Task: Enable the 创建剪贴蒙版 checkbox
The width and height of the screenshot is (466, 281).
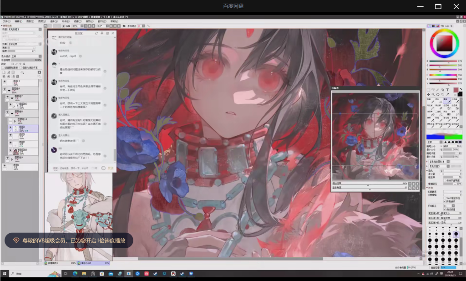Action: click(4, 67)
